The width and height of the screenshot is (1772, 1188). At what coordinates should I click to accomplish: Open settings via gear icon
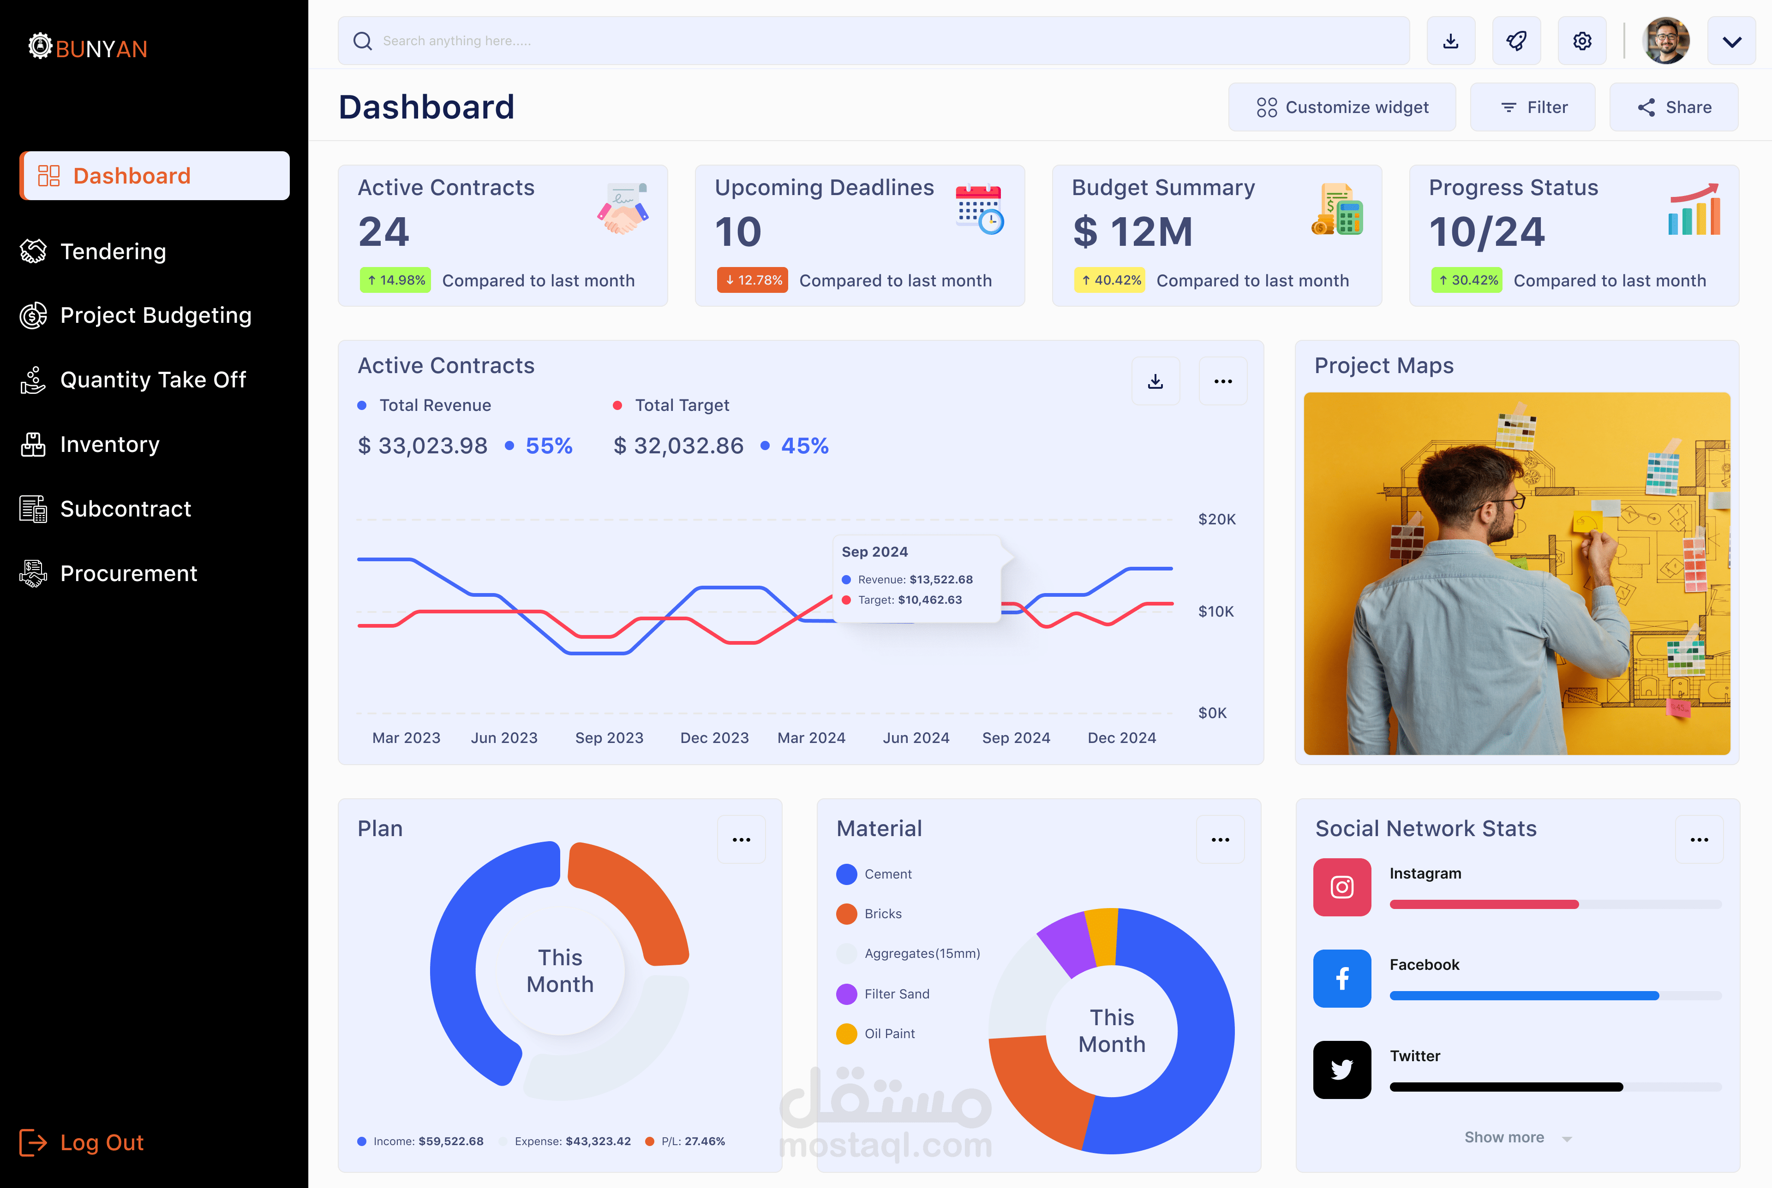(1582, 41)
